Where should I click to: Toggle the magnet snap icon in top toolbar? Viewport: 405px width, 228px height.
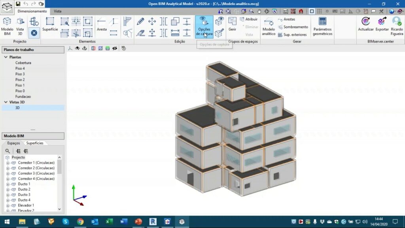(x=301, y=11)
